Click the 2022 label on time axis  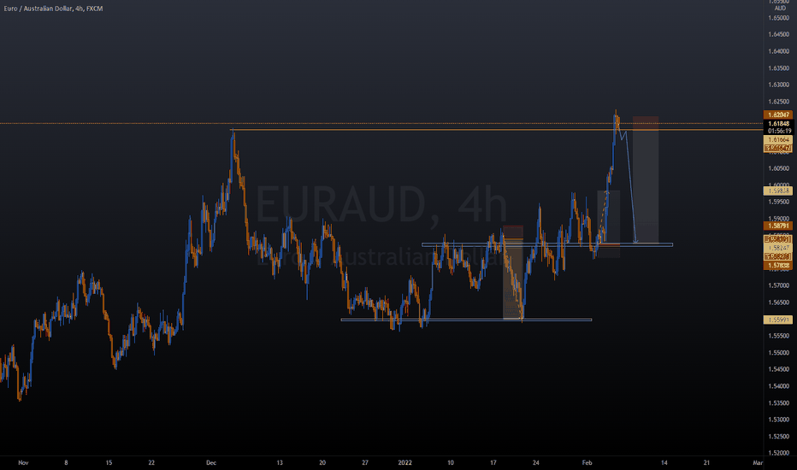coord(405,463)
